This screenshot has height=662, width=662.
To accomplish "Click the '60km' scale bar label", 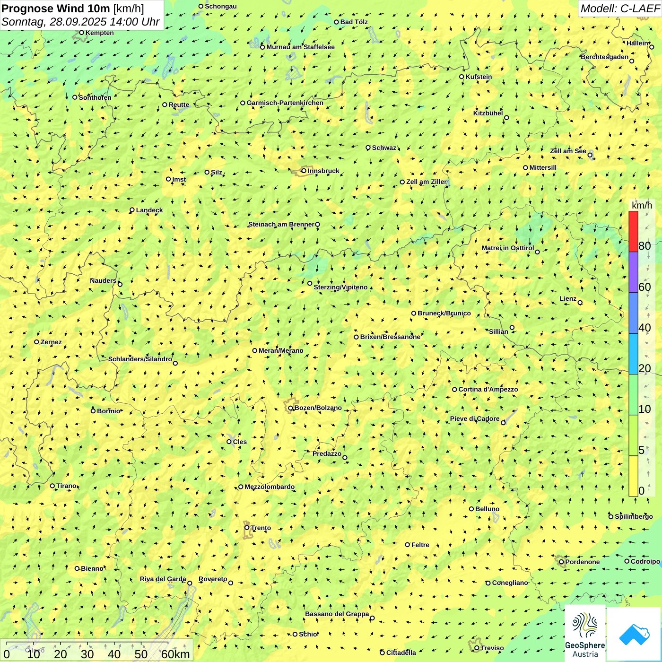I will point(175,654).
